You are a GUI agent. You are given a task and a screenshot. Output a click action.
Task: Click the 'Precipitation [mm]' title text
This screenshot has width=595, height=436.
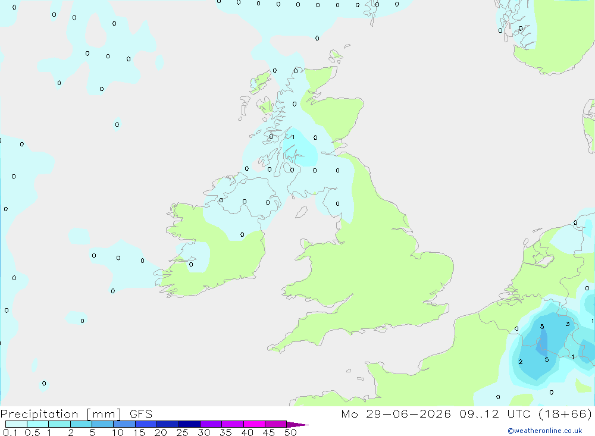tap(61, 414)
